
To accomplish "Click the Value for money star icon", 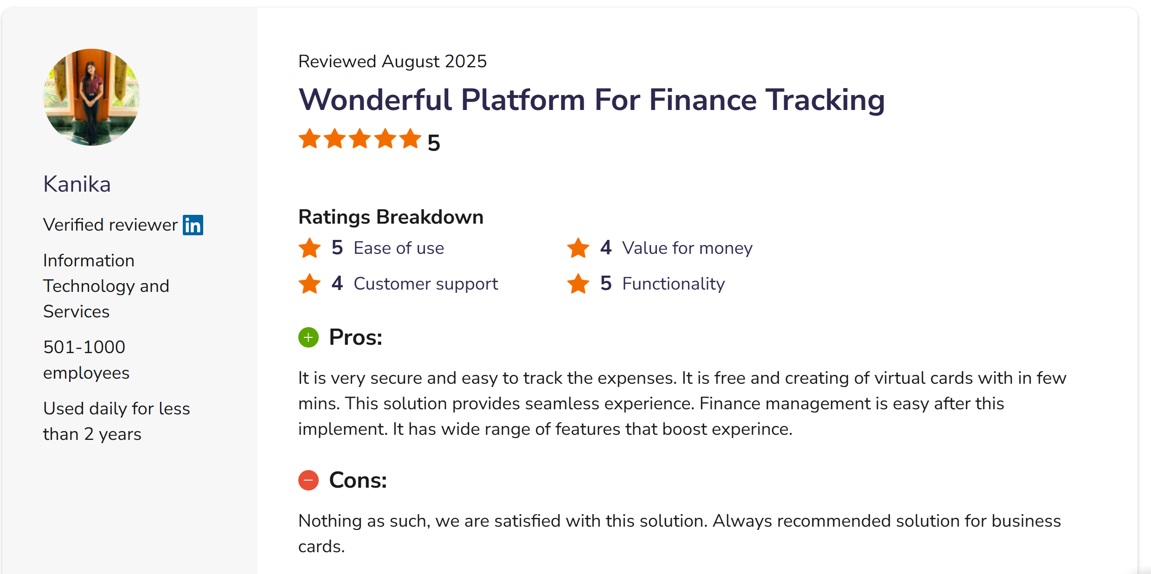I will tap(578, 248).
